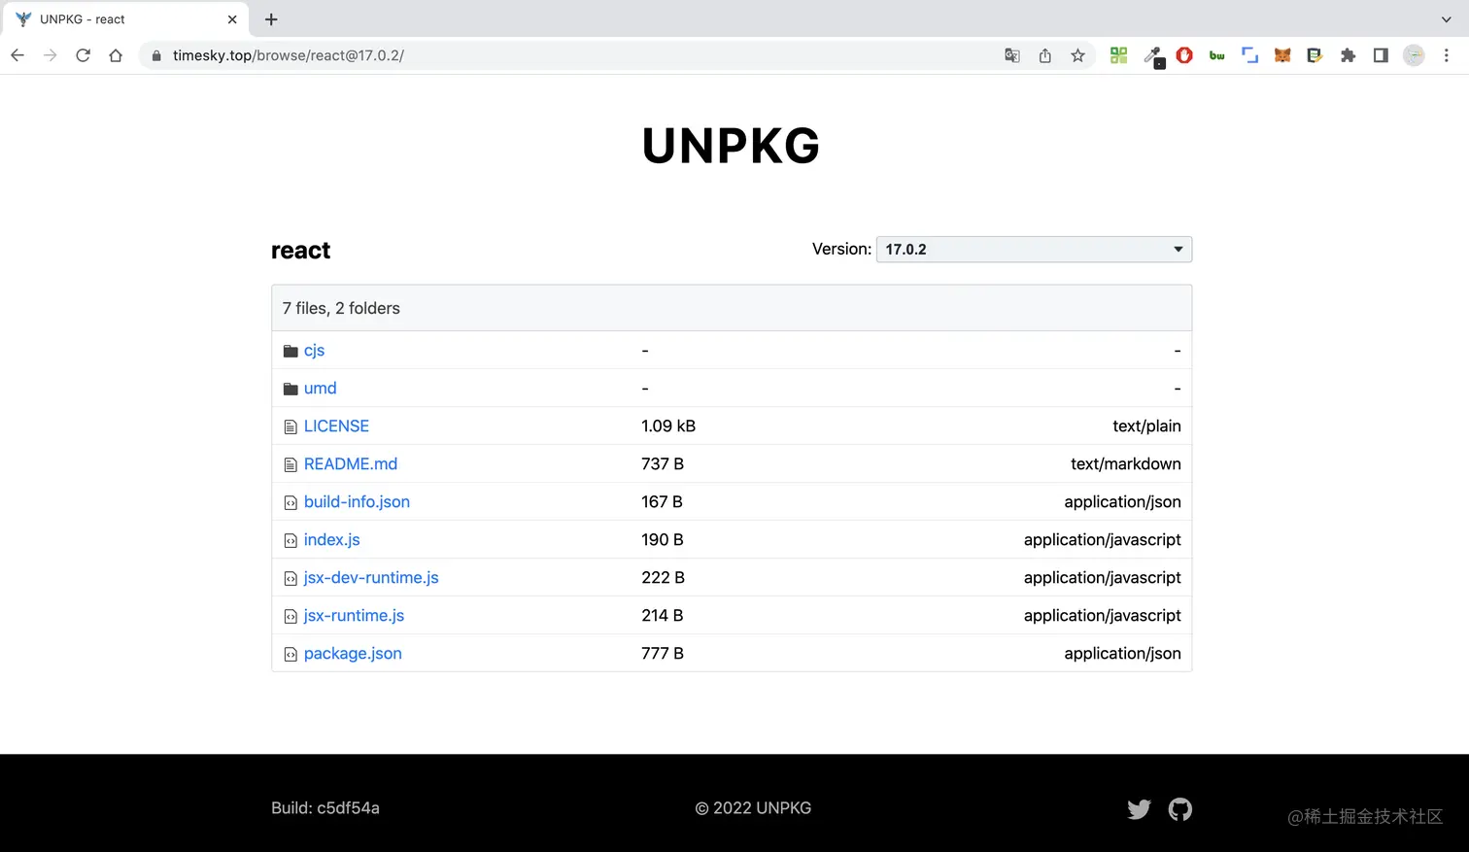The image size is (1469, 852).
Task: Bookmark this page with the star icon
Action: coord(1078,55)
